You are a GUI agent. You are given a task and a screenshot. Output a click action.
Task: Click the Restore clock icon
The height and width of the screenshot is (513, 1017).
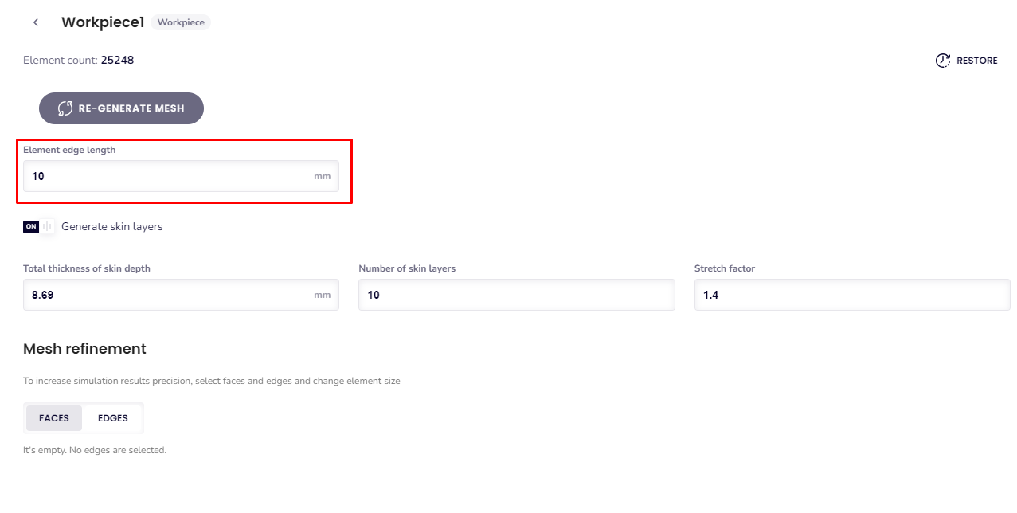[943, 61]
